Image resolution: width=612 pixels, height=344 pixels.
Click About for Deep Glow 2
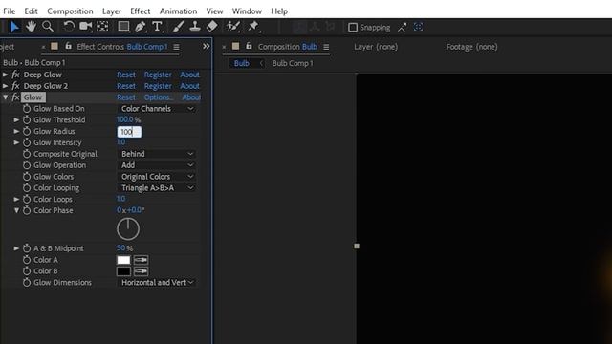click(x=189, y=86)
